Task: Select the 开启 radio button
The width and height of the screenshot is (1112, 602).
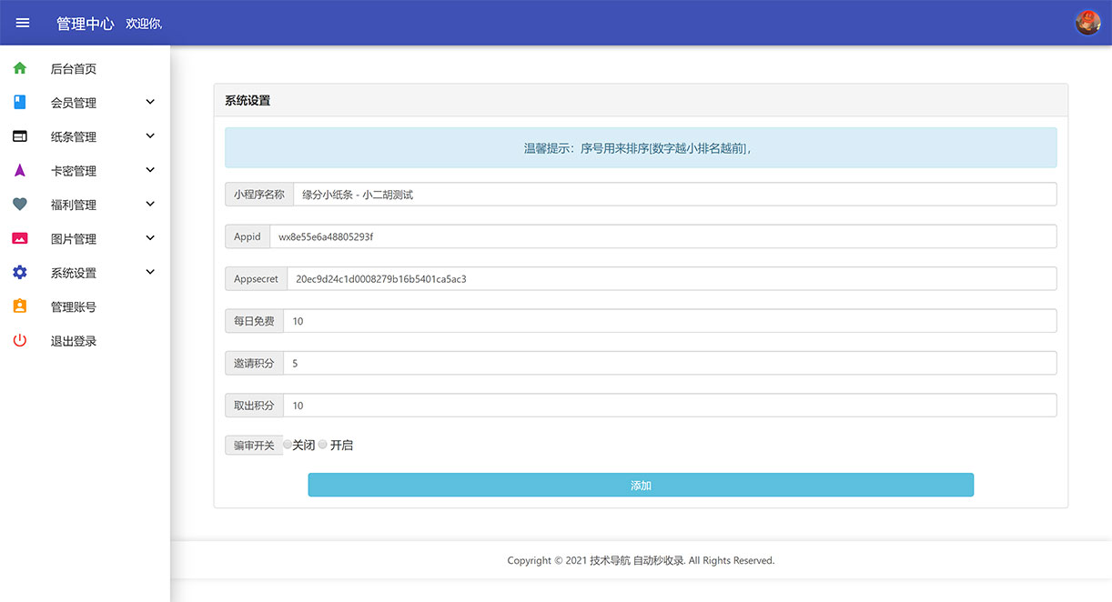Action: (x=322, y=445)
